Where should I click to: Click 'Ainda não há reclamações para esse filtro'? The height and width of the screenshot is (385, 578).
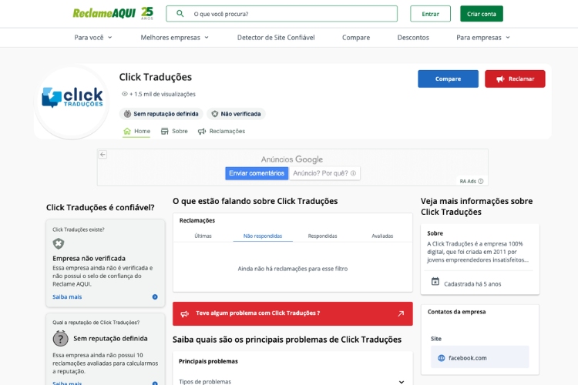[293, 269]
